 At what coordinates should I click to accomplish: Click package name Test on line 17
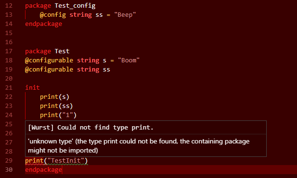click(x=62, y=51)
